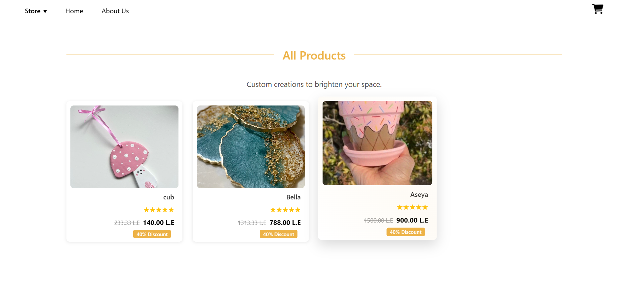Click the 788.00 L.E price
The height and width of the screenshot is (294, 625).
[x=285, y=223]
